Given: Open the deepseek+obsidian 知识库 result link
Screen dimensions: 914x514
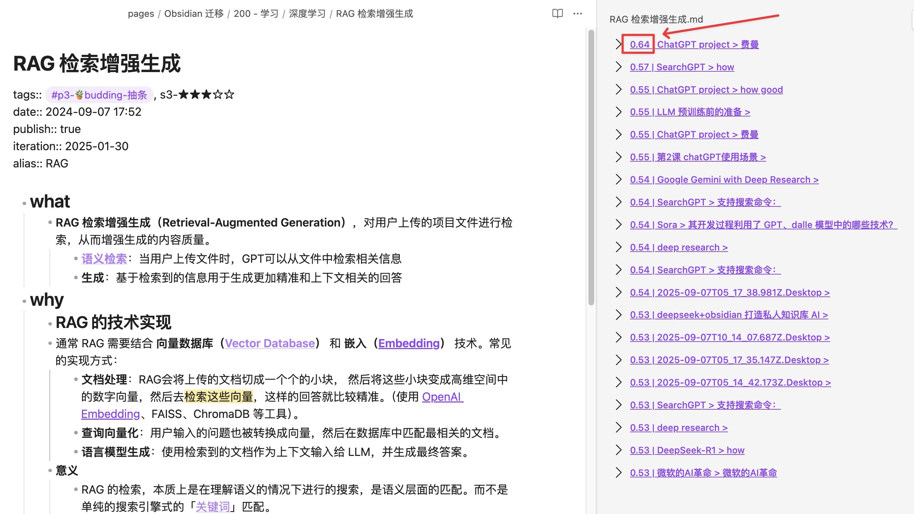Looking at the screenshot, I should [729, 314].
